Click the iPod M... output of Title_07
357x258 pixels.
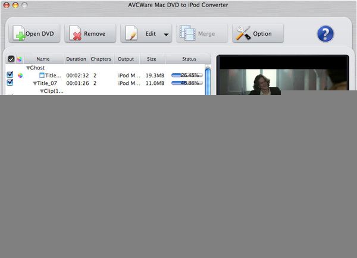[129, 83]
